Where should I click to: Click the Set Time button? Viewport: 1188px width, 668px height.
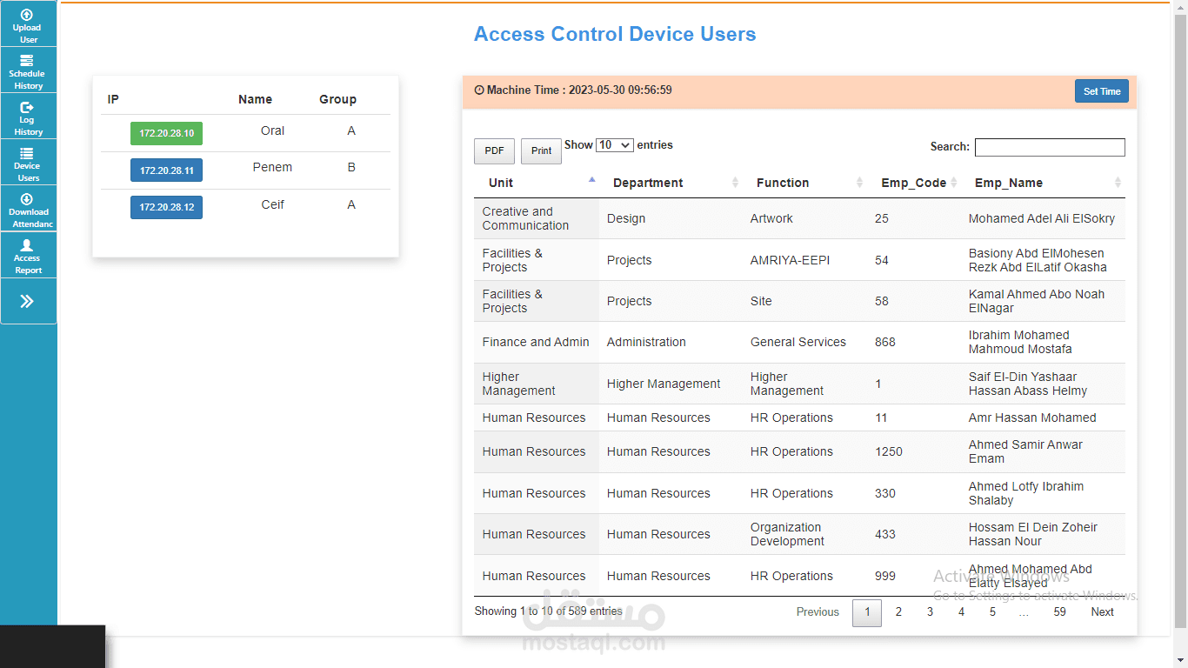click(x=1101, y=90)
